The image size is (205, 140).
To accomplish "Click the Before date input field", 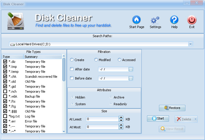I will pyautogui.click(x=113, y=78).
